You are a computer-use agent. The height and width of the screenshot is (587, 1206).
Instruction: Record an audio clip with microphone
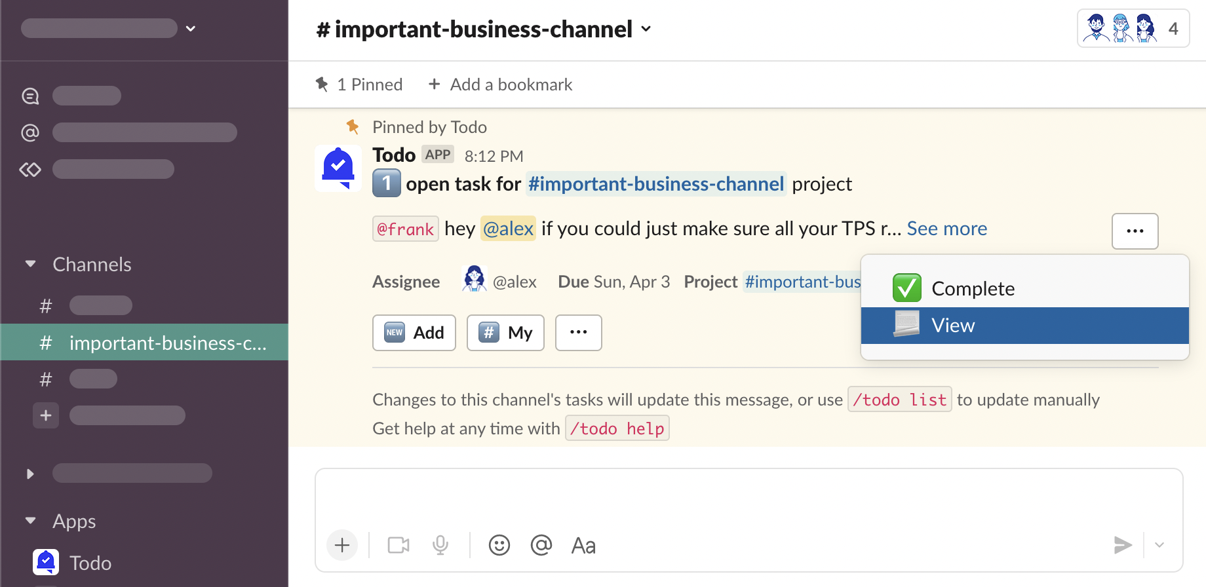(x=440, y=545)
